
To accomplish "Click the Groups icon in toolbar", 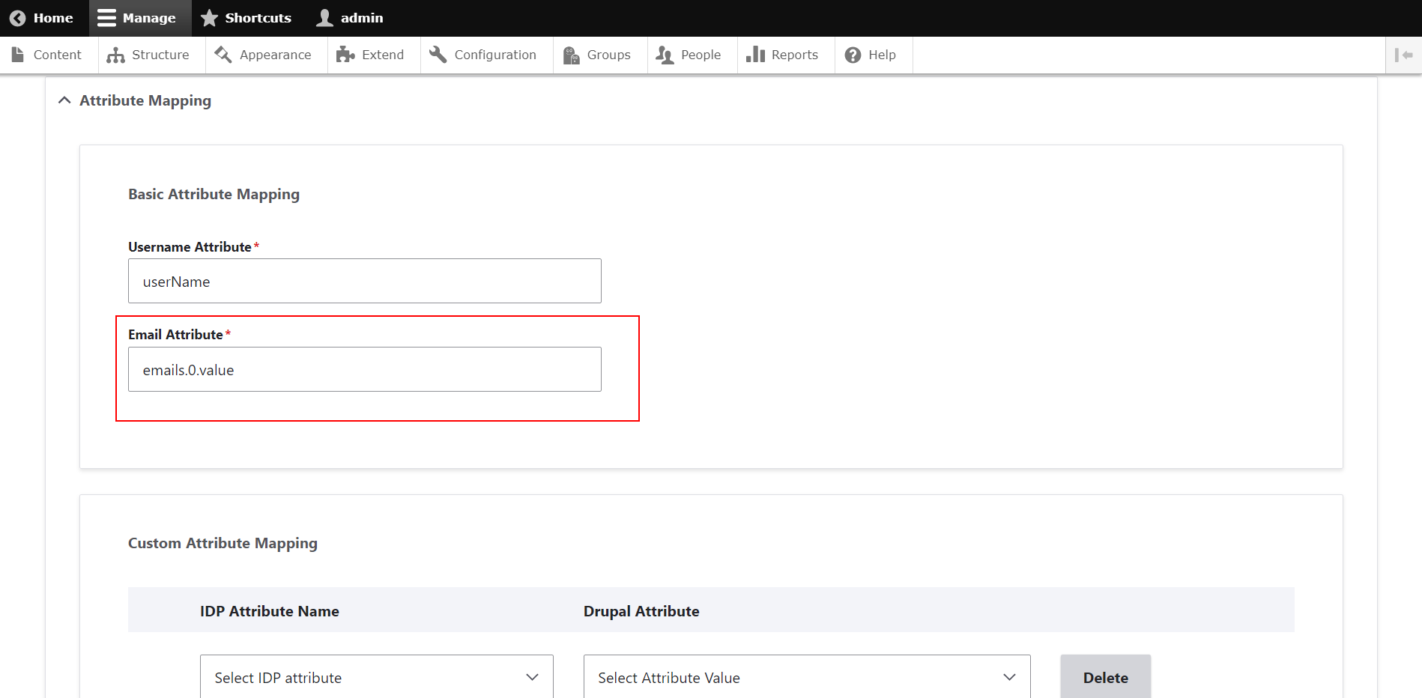I will [572, 55].
